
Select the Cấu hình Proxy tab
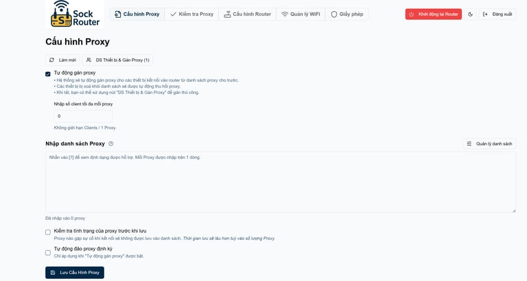[137, 14]
